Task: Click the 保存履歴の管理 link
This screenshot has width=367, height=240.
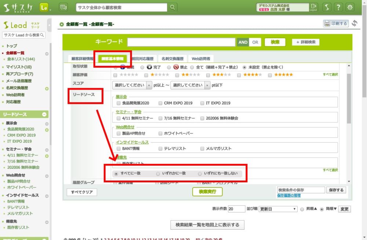Action: click(x=288, y=196)
